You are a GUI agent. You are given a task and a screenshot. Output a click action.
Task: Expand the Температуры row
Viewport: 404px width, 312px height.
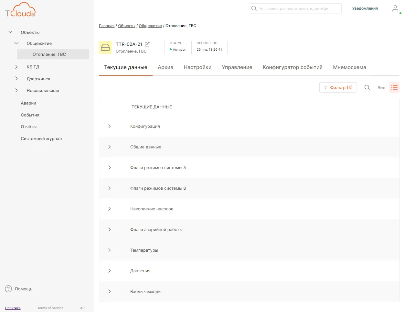click(110, 250)
